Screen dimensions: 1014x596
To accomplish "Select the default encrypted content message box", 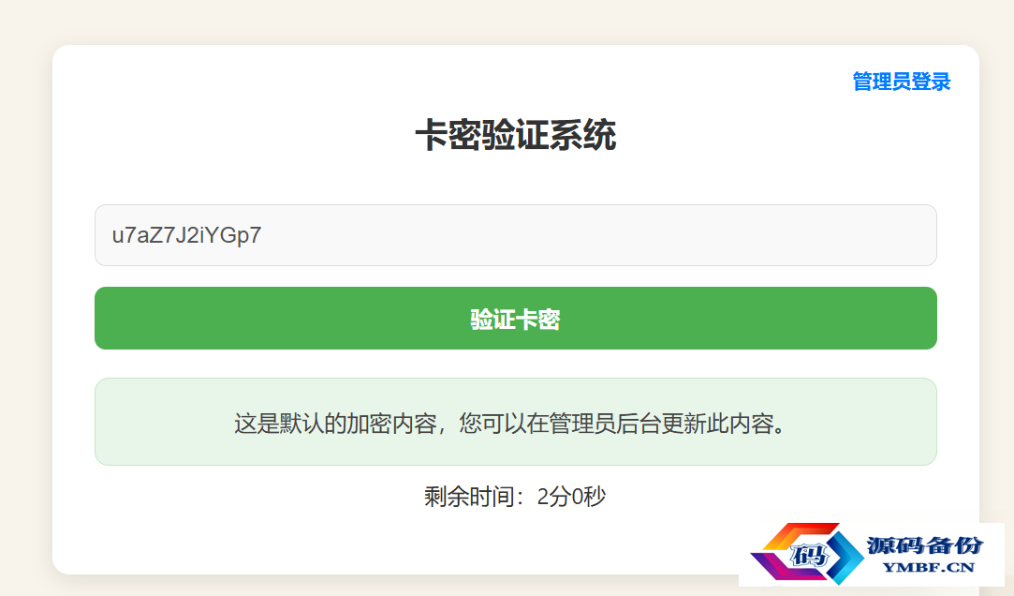I will (515, 422).
